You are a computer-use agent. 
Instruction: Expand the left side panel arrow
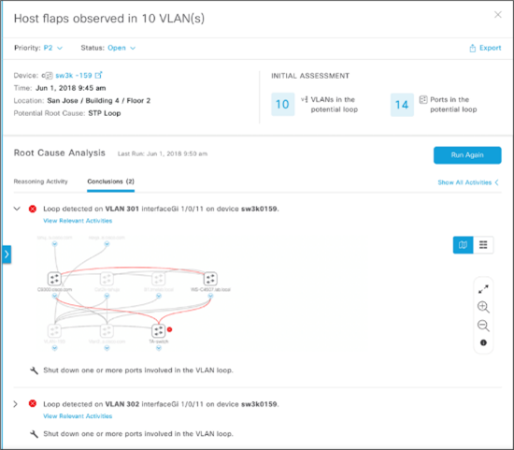[7, 254]
